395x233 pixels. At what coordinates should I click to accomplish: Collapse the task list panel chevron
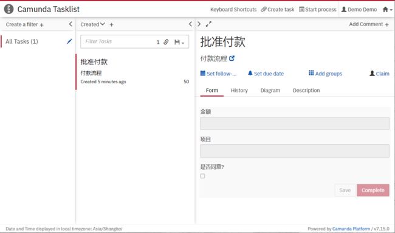(x=190, y=24)
